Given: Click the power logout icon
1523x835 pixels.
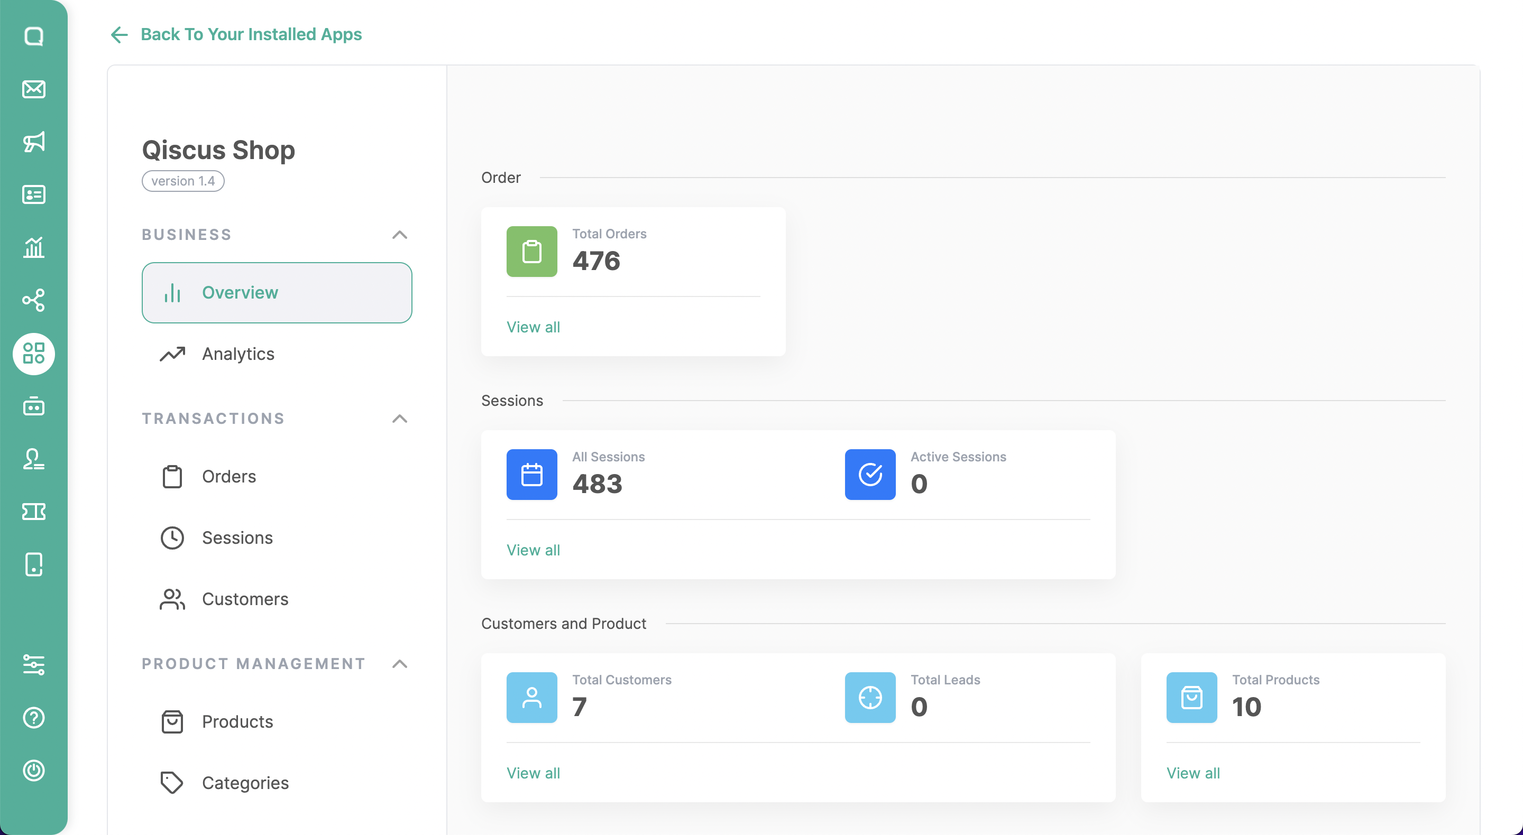Looking at the screenshot, I should click(34, 771).
